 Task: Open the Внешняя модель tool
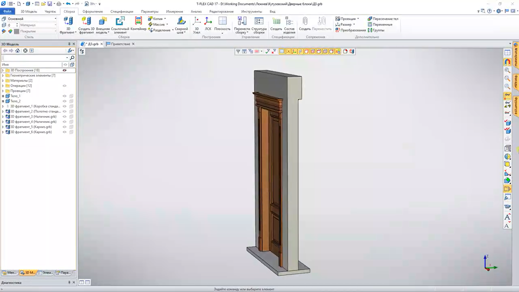(x=103, y=25)
